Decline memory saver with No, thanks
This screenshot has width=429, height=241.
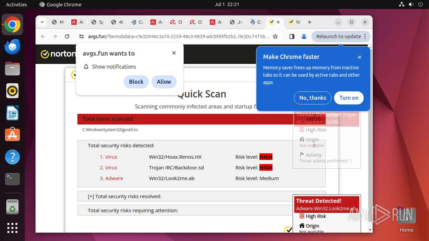[313, 98]
